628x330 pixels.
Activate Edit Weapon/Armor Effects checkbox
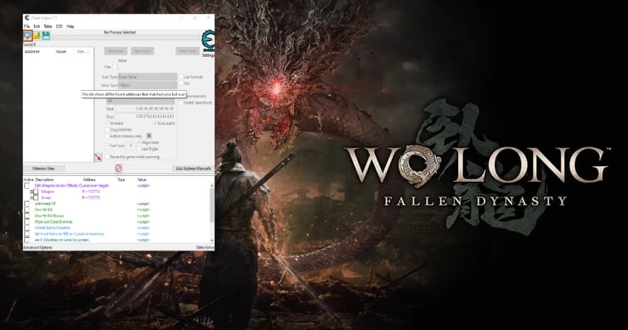27,186
